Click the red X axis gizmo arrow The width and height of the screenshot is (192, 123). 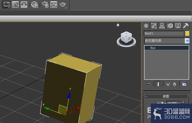78,109
